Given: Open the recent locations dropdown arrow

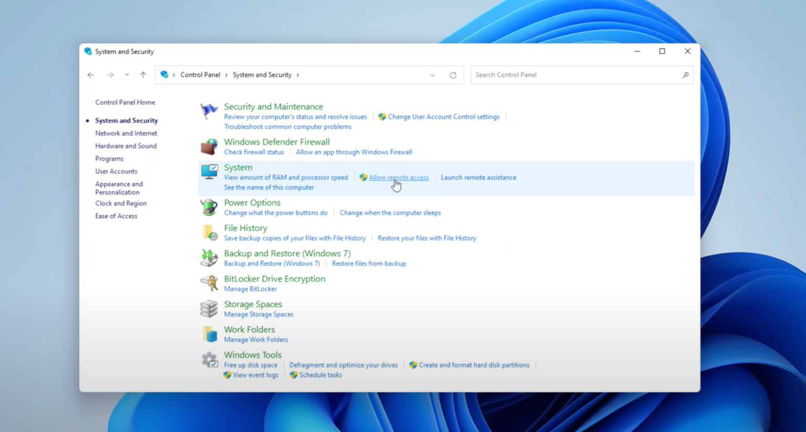Looking at the screenshot, I should click(x=126, y=75).
